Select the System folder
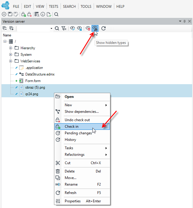Viewport: 193px width, 208px height. [26, 55]
